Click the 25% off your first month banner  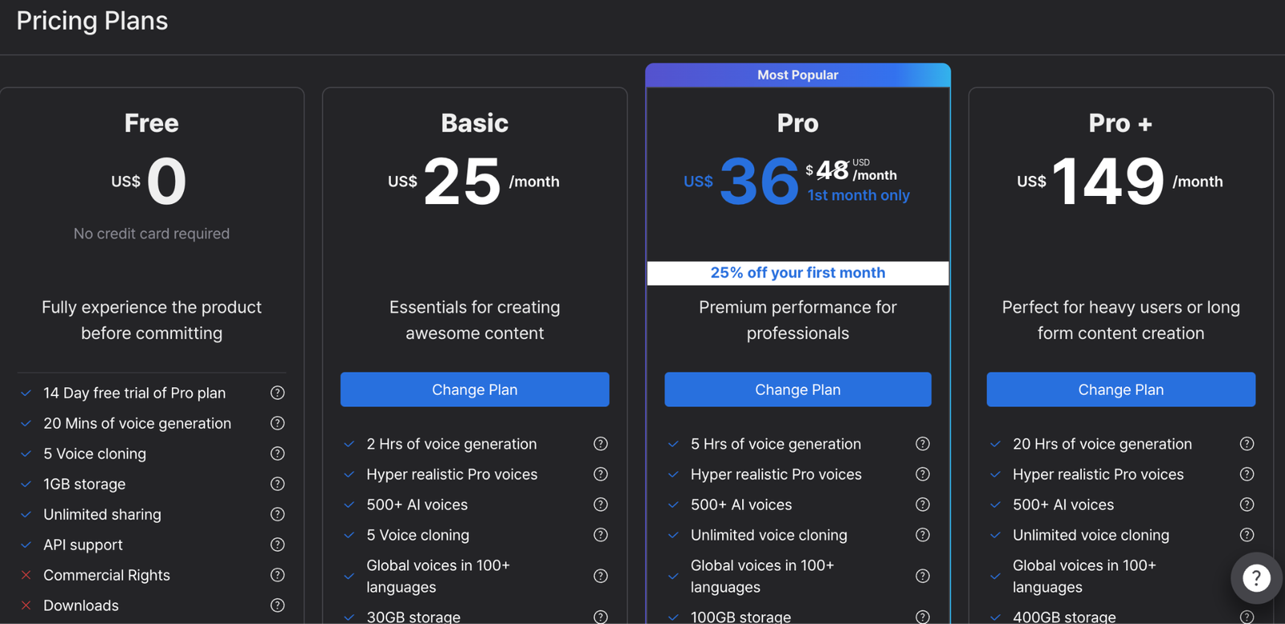point(798,273)
